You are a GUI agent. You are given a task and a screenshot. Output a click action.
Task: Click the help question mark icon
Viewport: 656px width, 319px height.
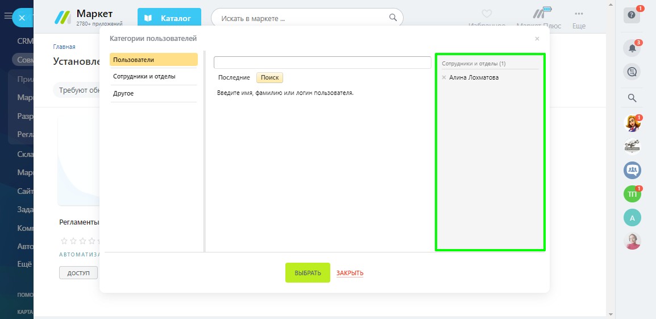tap(632, 15)
